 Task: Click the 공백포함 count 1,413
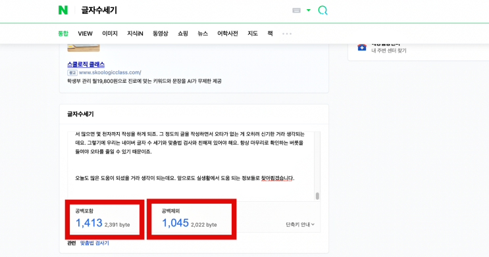[x=90, y=223]
